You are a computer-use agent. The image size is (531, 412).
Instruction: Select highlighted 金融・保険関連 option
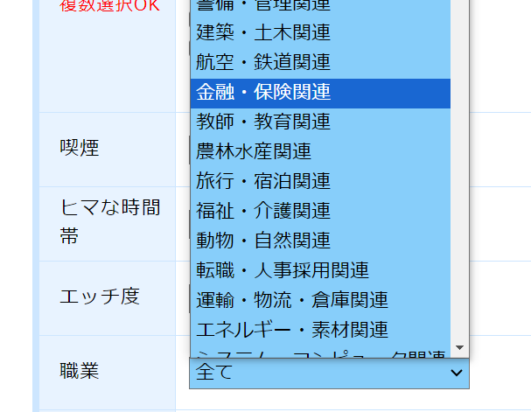coord(263,92)
